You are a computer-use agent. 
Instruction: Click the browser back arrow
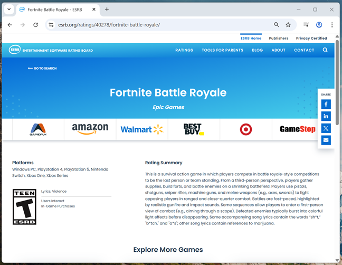(x=10, y=25)
